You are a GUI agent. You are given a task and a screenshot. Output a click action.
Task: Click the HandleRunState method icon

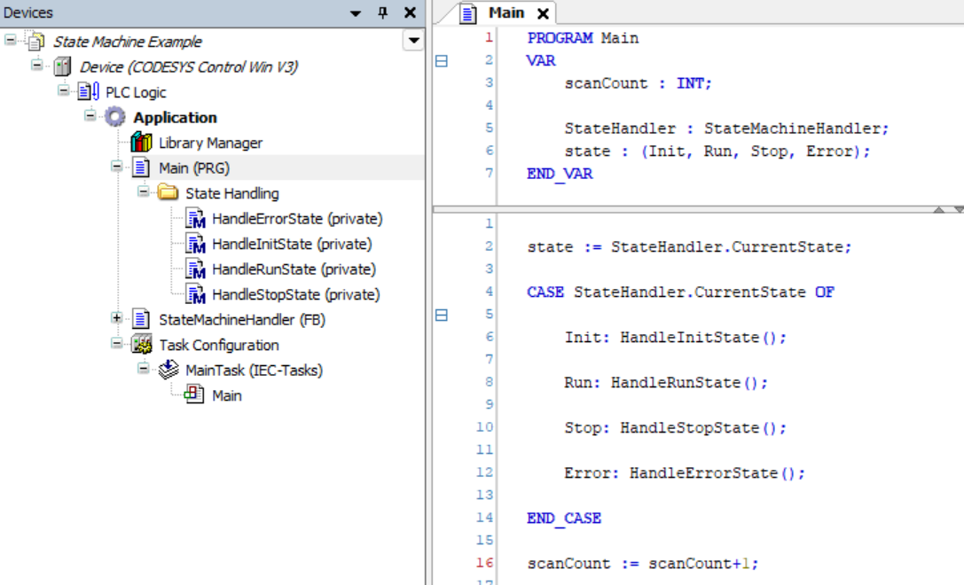195,269
